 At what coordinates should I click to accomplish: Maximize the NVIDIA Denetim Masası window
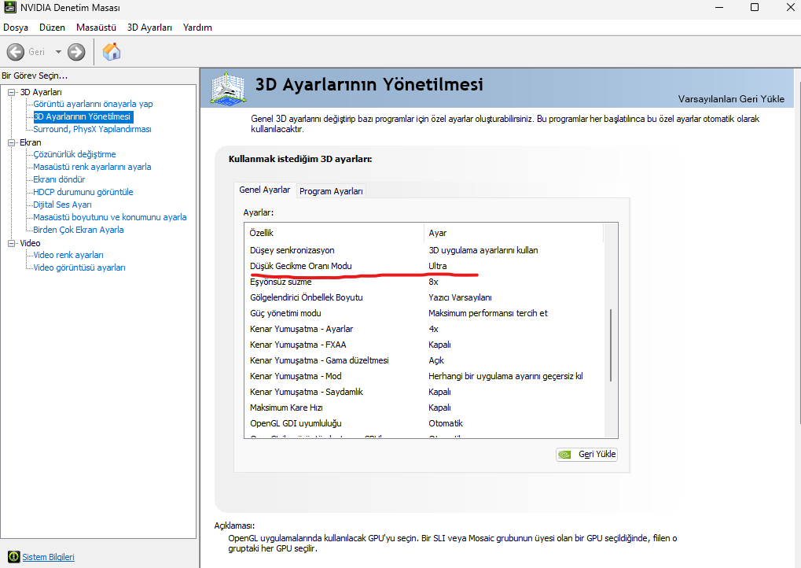tap(755, 7)
